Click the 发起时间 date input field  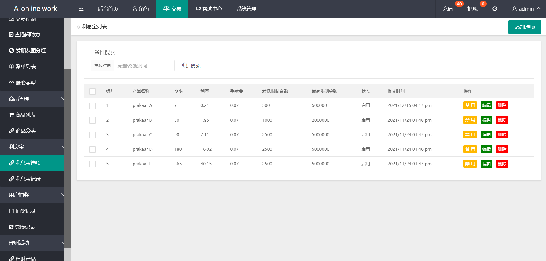(x=144, y=66)
